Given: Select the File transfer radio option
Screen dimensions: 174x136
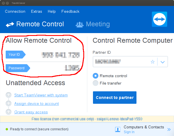Looking at the screenshot, I should (x=96, y=83).
